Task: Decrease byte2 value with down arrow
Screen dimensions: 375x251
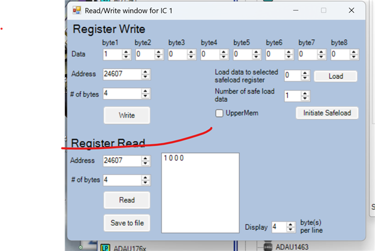Action: coord(159,57)
